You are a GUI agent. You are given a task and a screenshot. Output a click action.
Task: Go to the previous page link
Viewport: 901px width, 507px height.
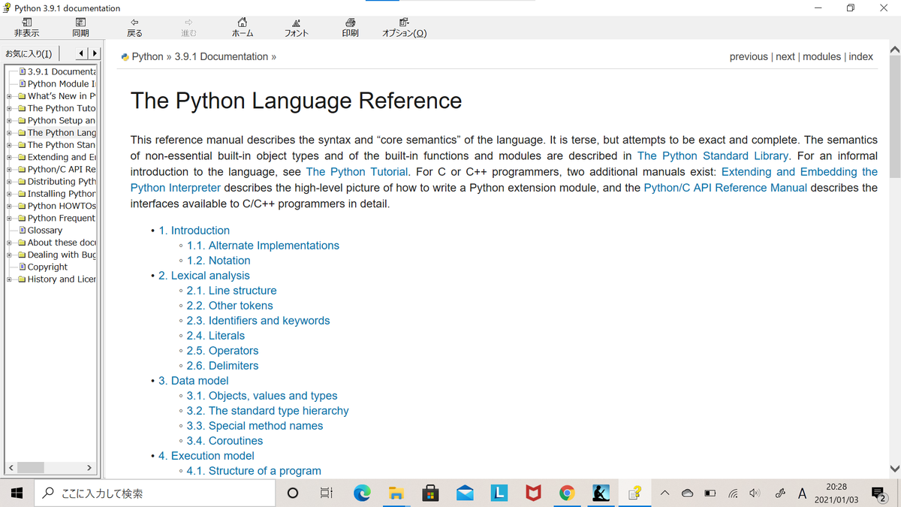749,56
